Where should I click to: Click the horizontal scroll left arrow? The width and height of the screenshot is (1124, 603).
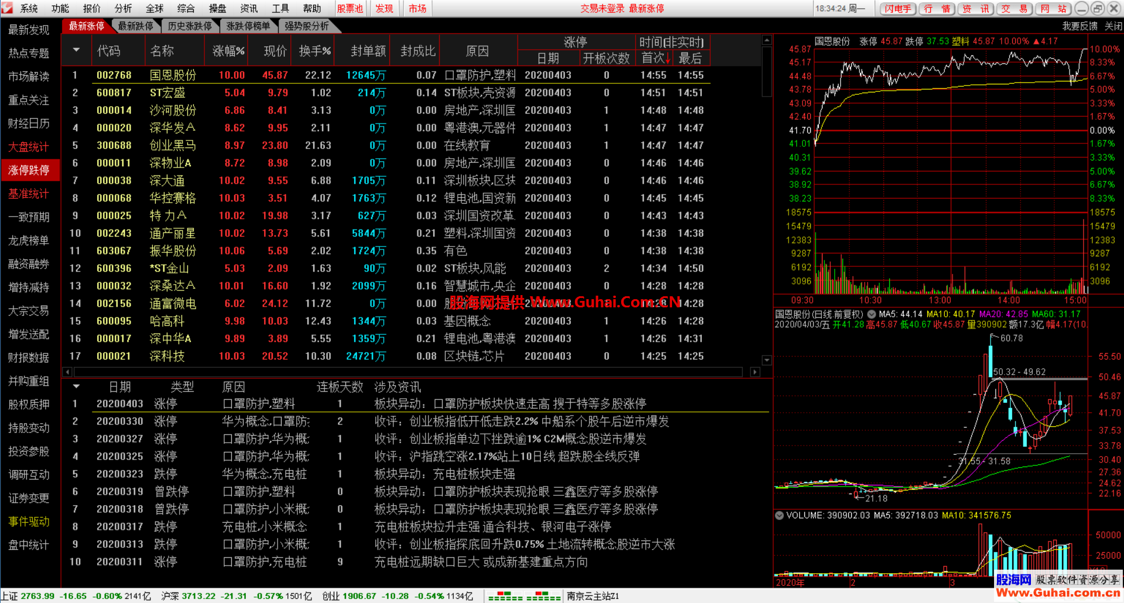67,372
